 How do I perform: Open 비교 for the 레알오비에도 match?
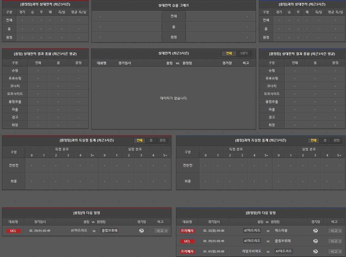(335, 252)
